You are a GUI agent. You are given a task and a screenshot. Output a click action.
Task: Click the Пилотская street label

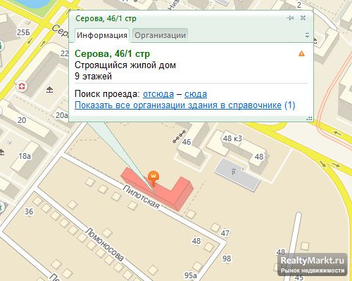[x=142, y=197]
